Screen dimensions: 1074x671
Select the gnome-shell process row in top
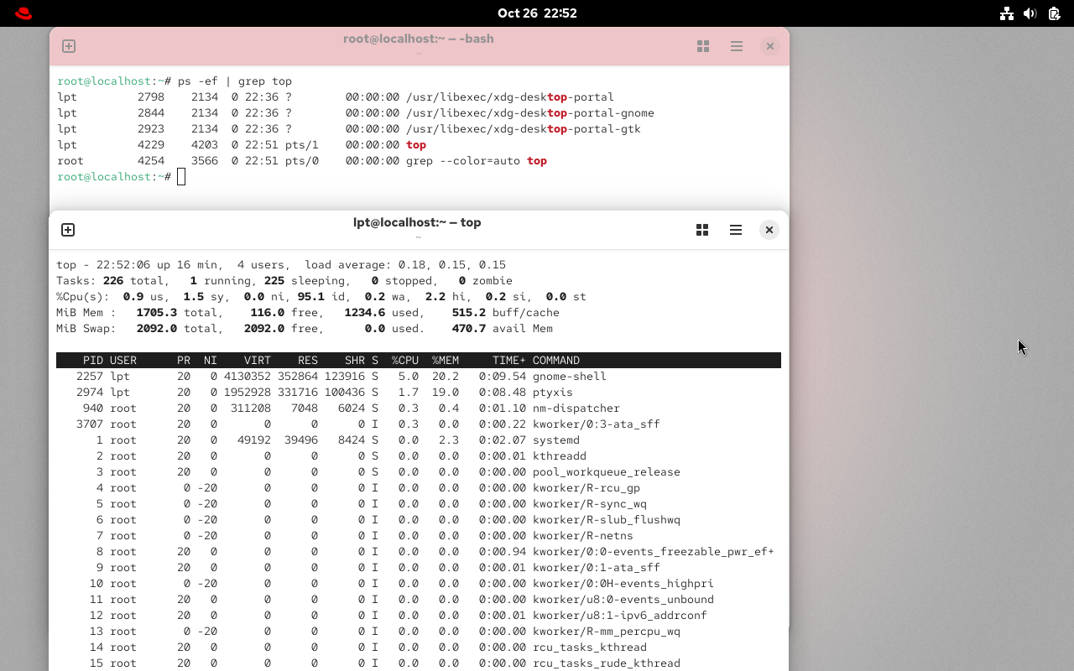[x=418, y=377]
